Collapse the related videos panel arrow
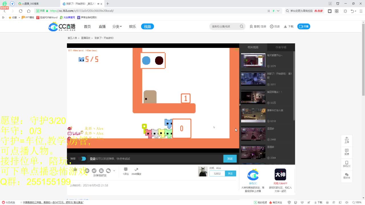The width and height of the screenshot is (365, 205). click(240, 104)
